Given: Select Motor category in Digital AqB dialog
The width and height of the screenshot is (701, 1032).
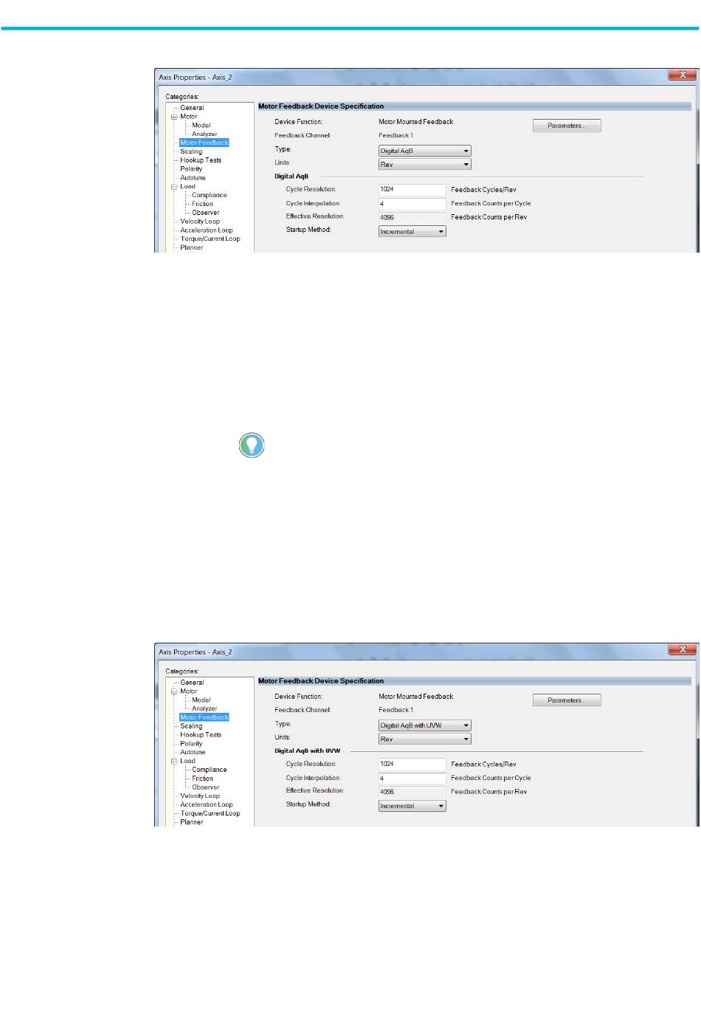Looking at the screenshot, I should tap(188, 117).
